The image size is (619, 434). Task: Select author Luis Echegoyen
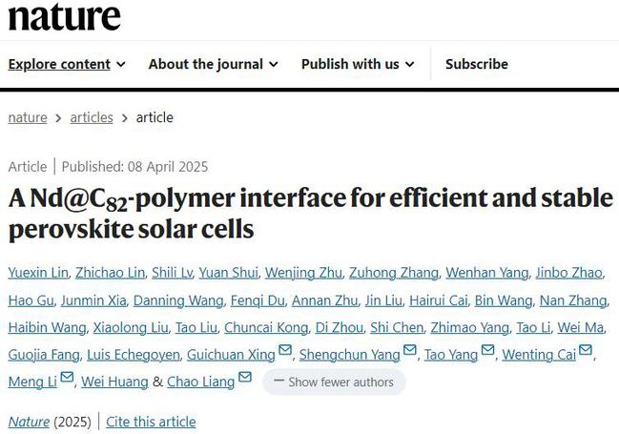(x=133, y=355)
